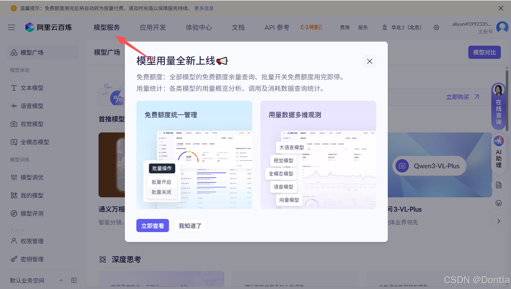
Task: Expand the next carousel arrow on right
Action: point(499,221)
